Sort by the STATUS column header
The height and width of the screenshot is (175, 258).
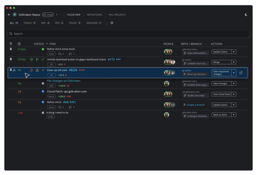39,44
